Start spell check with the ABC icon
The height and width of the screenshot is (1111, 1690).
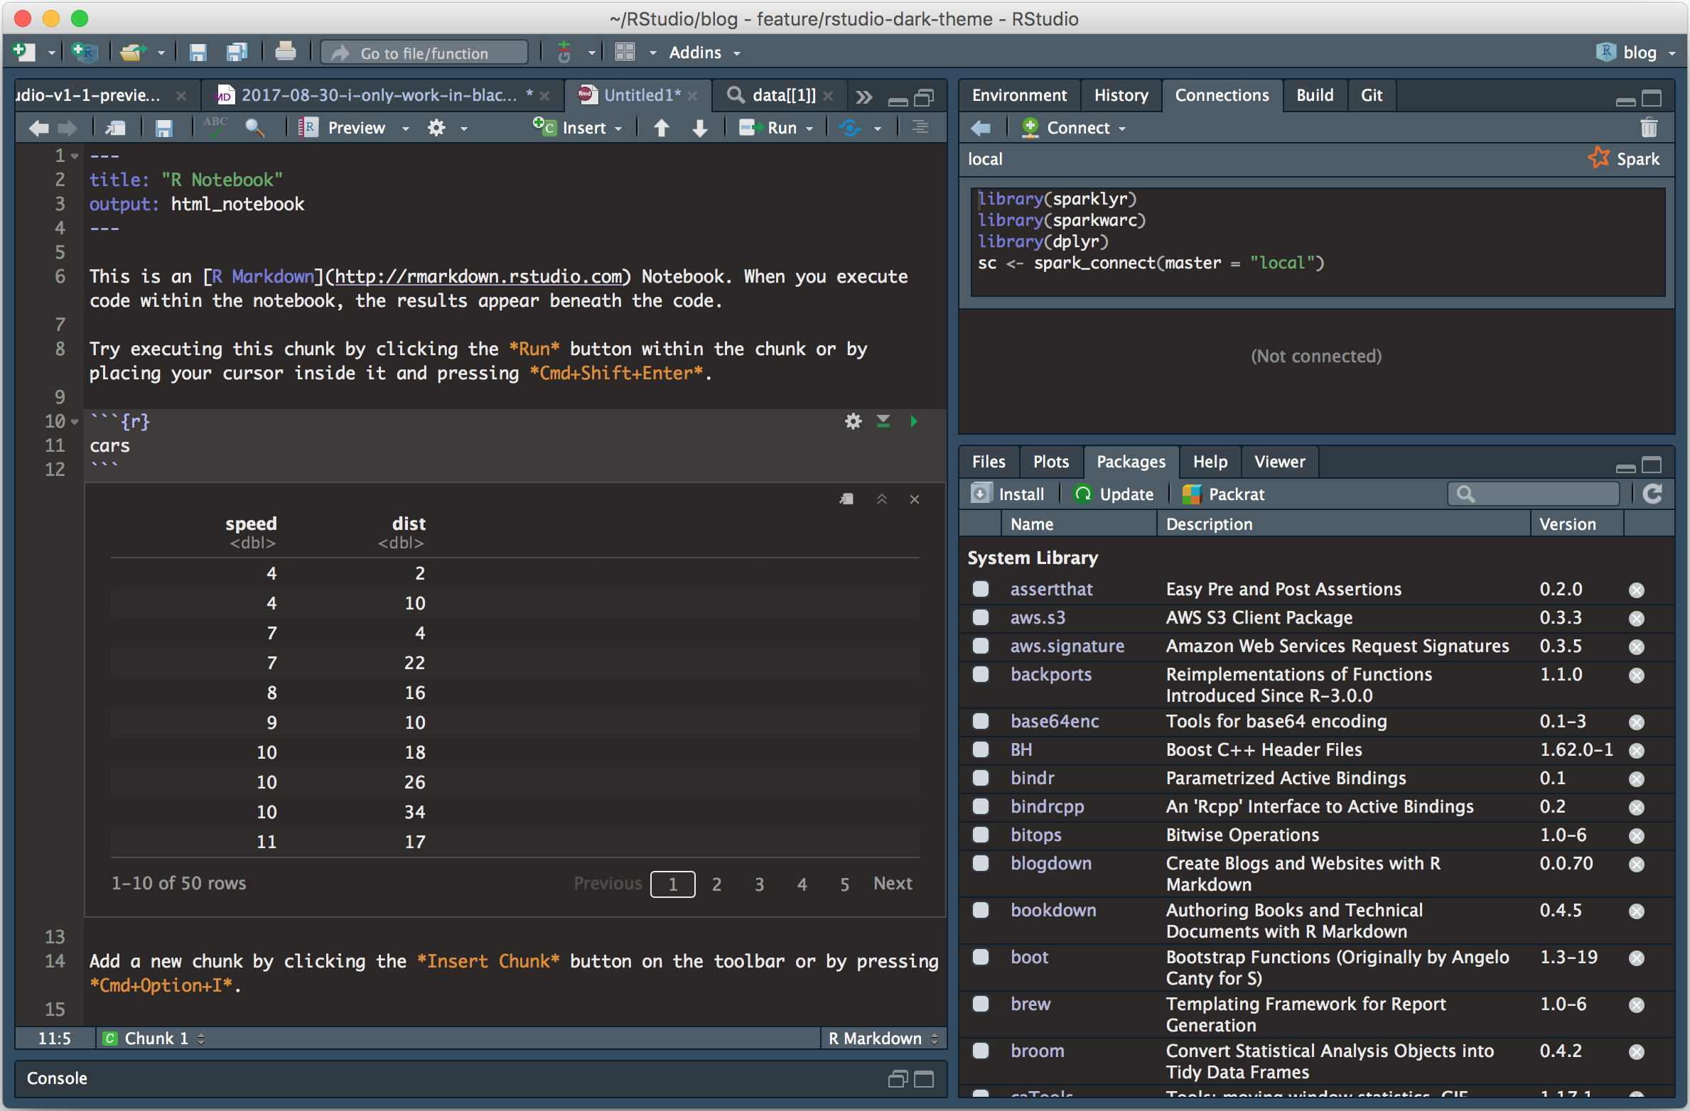click(x=215, y=126)
